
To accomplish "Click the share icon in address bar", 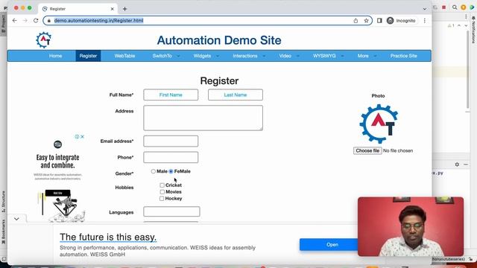I will (x=356, y=21).
